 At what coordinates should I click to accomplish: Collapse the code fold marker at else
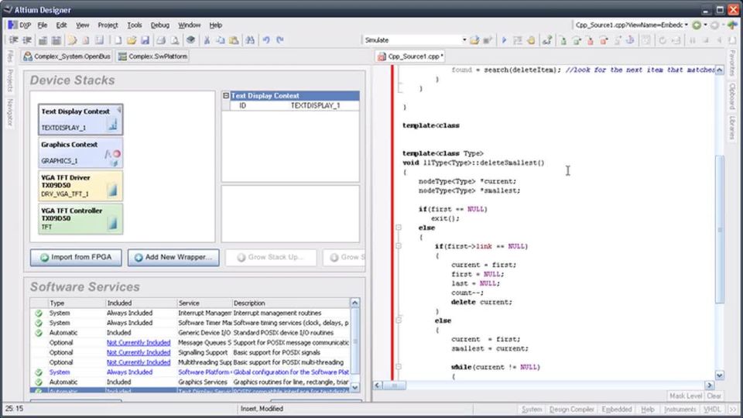point(399,228)
